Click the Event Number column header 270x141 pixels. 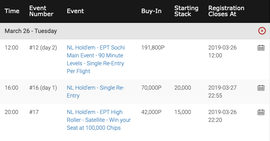pyautogui.click(x=41, y=11)
